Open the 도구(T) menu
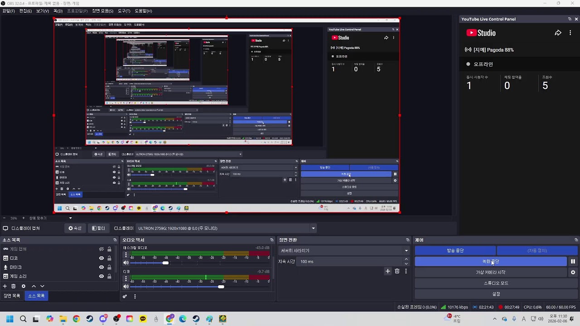The height and width of the screenshot is (326, 580). [124, 11]
